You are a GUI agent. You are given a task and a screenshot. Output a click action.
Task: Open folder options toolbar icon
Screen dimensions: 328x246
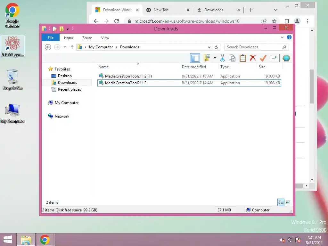(x=207, y=58)
